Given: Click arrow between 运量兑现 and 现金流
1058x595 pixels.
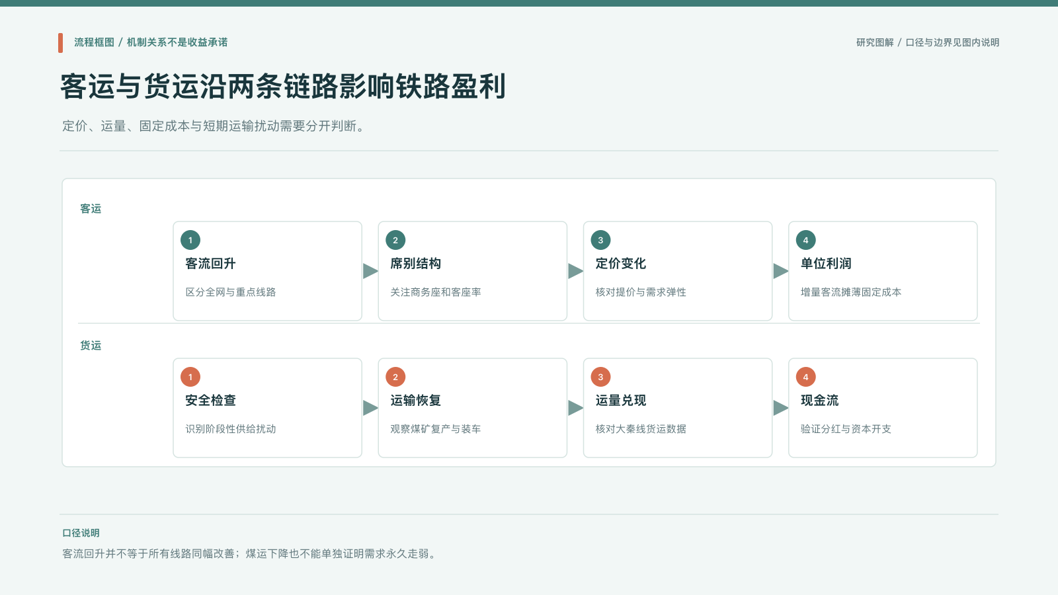Looking at the screenshot, I should pyautogui.click(x=780, y=408).
